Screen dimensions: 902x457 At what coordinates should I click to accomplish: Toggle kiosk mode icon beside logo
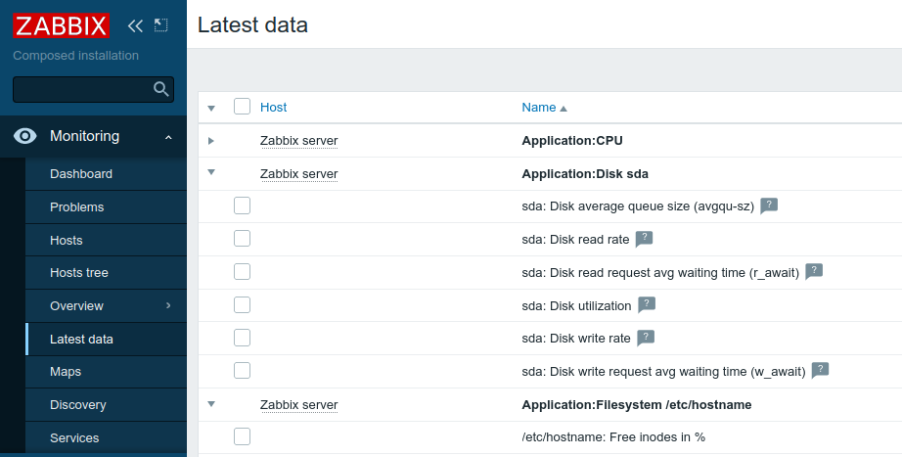tap(161, 25)
